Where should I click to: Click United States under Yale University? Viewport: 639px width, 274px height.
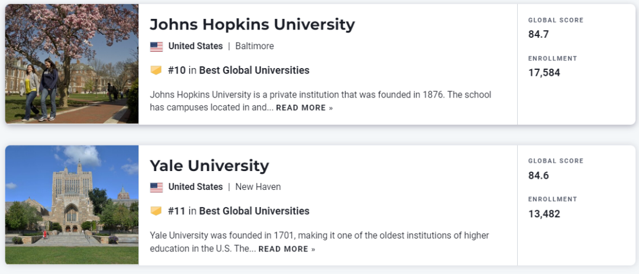[x=196, y=187]
